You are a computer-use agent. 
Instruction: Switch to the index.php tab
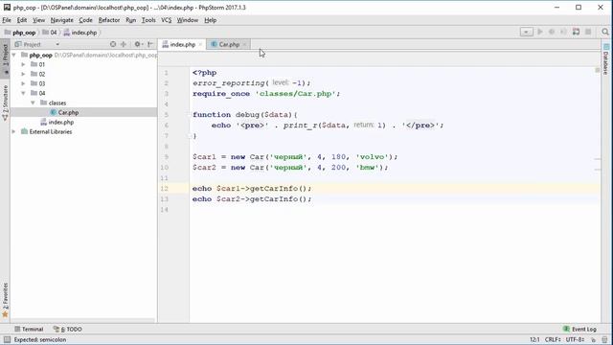coord(182,45)
